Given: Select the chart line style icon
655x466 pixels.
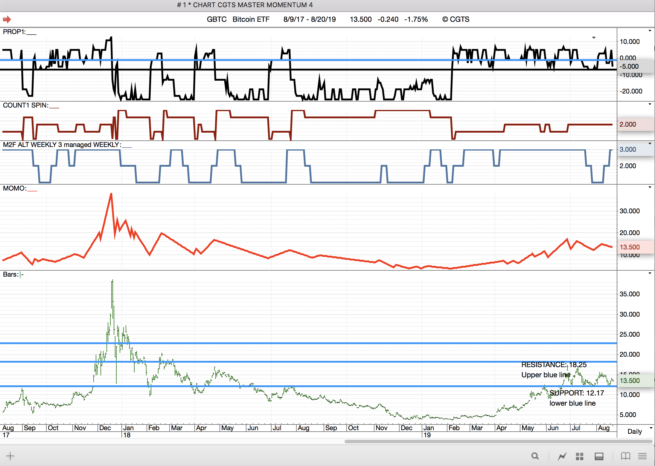Looking at the screenshot, I should (x=562, y=456).
